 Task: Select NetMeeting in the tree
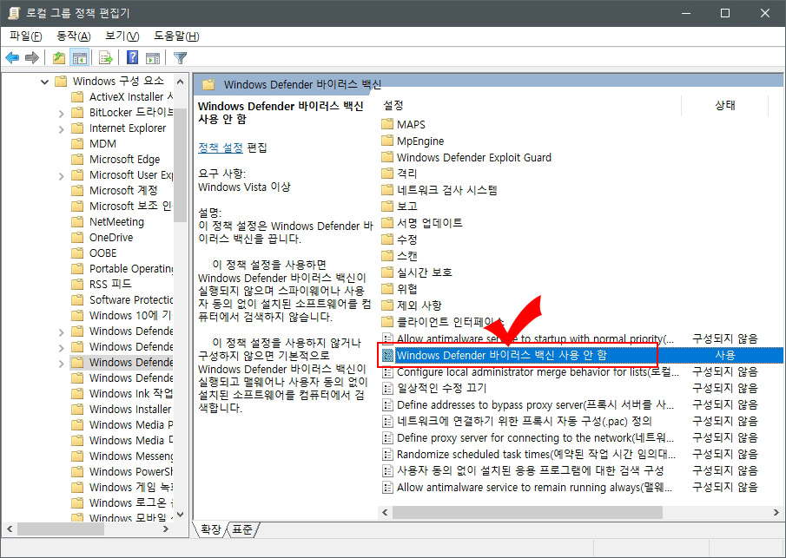(x=108, y=222)
